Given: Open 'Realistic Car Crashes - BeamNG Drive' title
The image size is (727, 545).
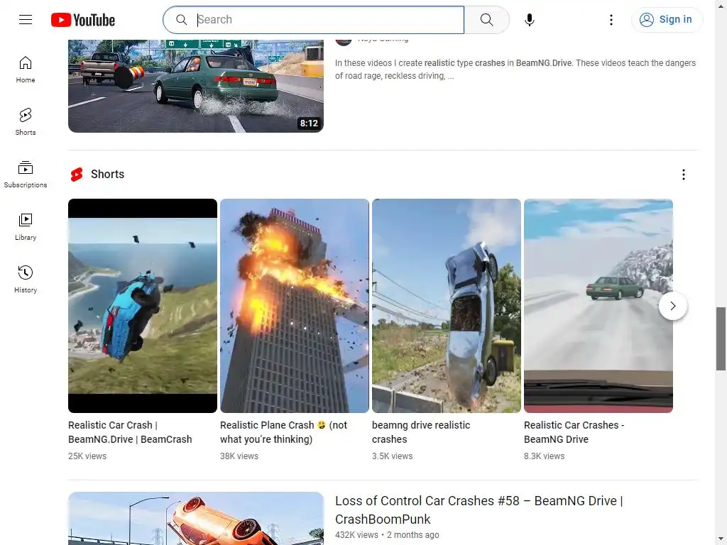Looking at the screenshot, I should click(574, 432).
